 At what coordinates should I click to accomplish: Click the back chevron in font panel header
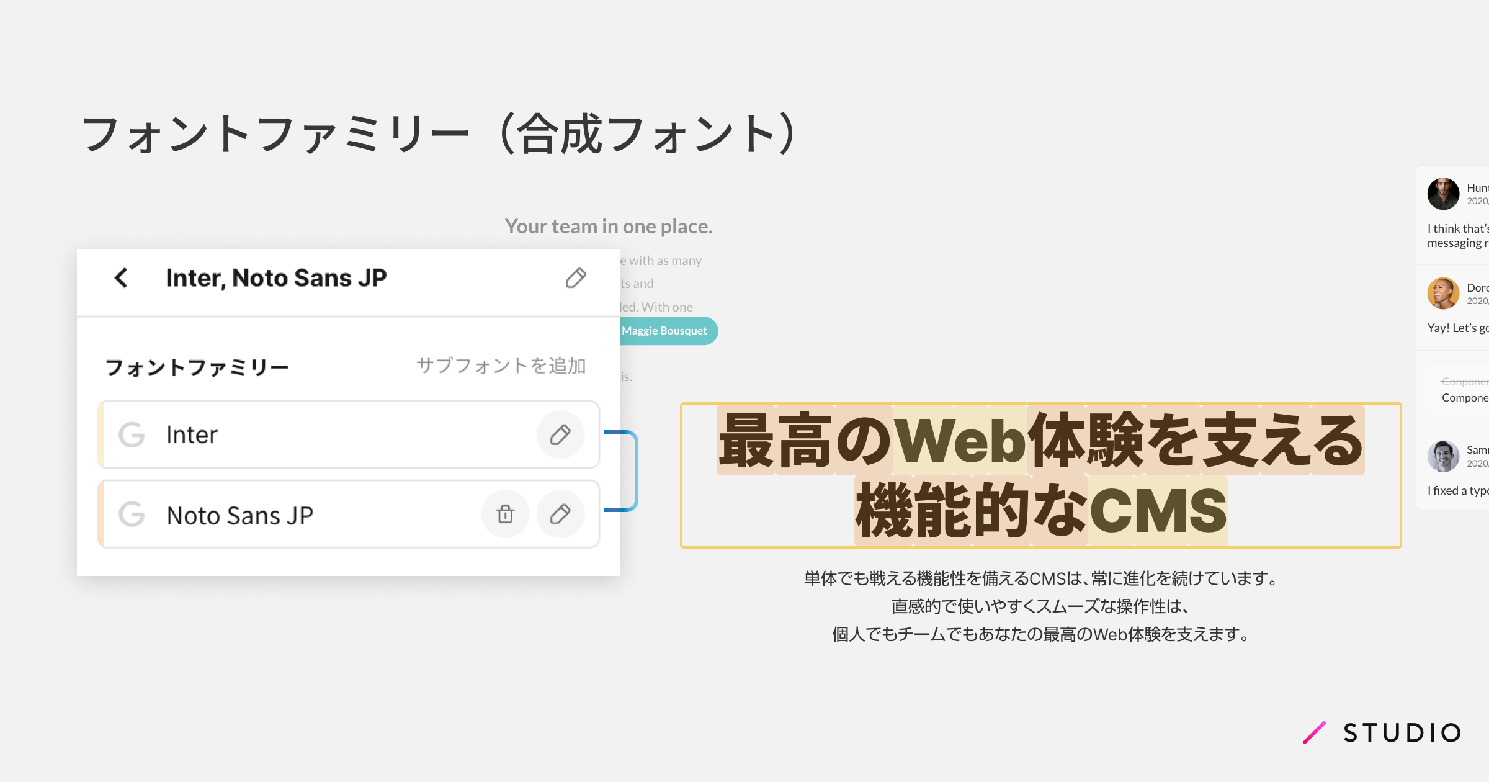[122, 278]
